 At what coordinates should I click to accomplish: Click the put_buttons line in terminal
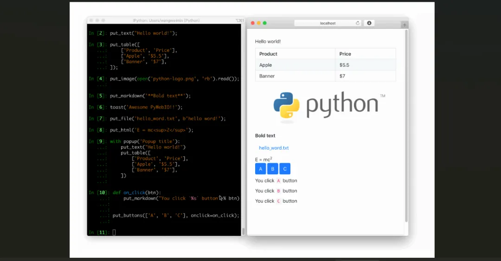click(x=176, y=215)
